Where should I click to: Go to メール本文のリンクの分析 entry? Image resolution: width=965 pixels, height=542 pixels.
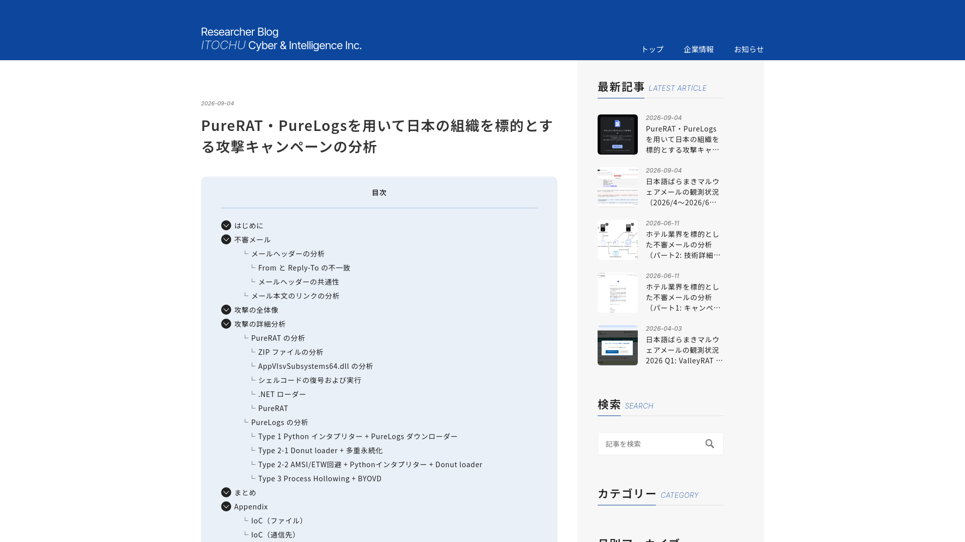[295, 296]
